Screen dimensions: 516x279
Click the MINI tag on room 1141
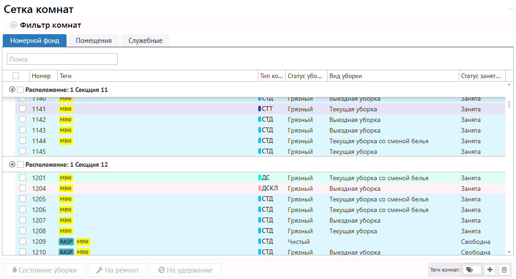click(66, 109)
